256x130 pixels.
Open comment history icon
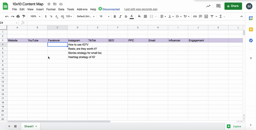pos(218,6)
